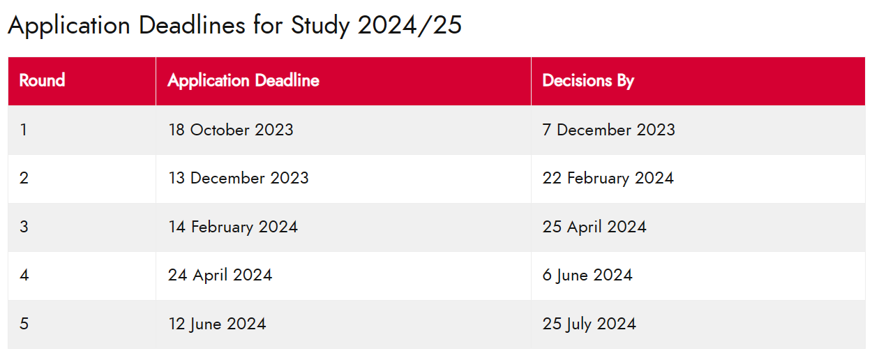Image resolution: width=872 pixels, height=360 pixels.
Task: Click the 6 June 2024 decision date
Action: (x=587, y=275)
